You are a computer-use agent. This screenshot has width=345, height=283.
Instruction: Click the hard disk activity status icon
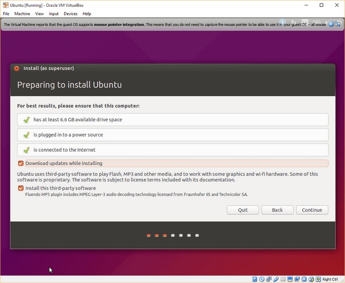[x=255, y=279]
